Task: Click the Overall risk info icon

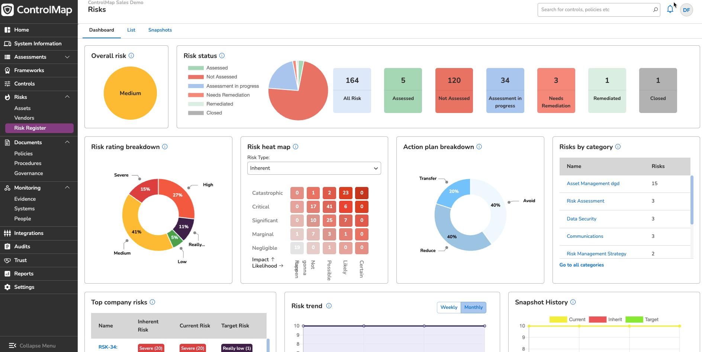Action: coord(131,56)
